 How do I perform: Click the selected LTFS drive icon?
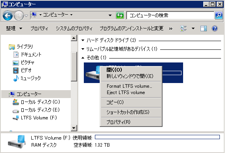click(93, 73)
